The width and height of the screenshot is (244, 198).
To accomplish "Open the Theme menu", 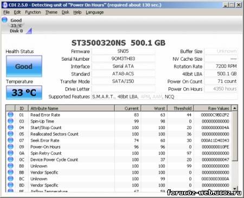I will coord(52,12).
